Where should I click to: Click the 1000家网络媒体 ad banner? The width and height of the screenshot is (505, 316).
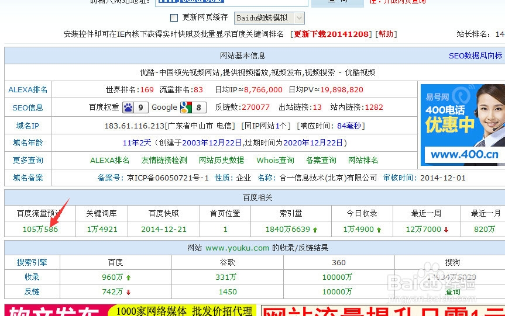tap(130, 311)
